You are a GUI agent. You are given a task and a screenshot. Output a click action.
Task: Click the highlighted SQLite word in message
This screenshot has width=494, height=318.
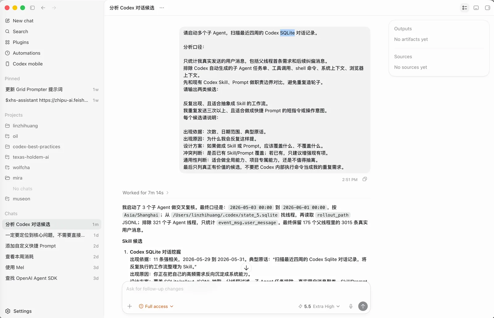(x=287, y=33)
